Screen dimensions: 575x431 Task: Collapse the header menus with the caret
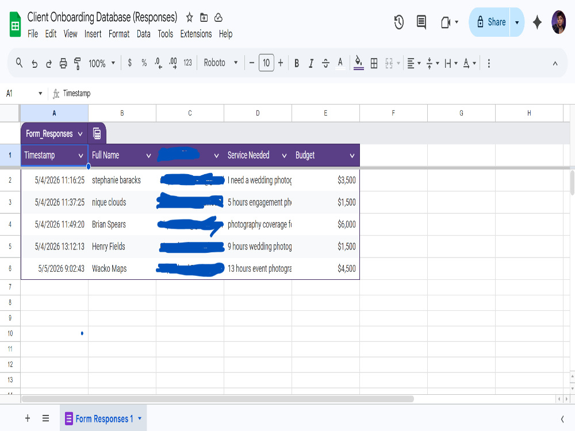[x=555, y=63]
